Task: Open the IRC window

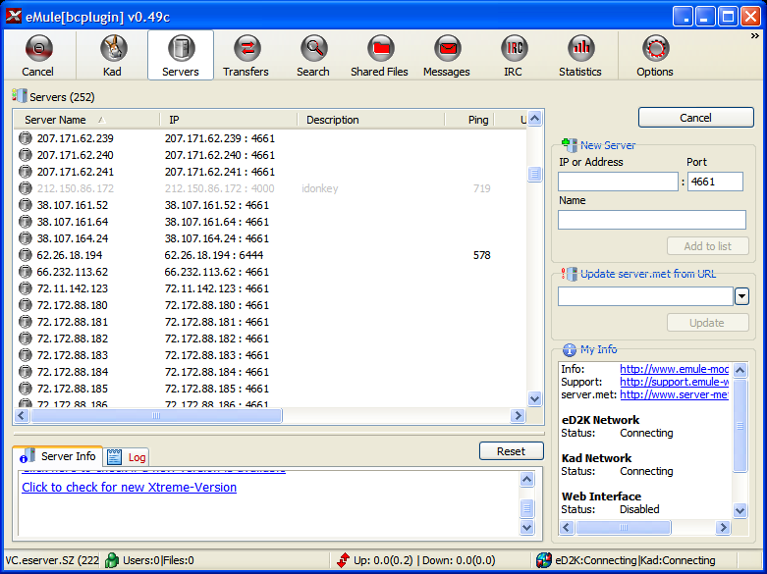Action: coord(513,55)
